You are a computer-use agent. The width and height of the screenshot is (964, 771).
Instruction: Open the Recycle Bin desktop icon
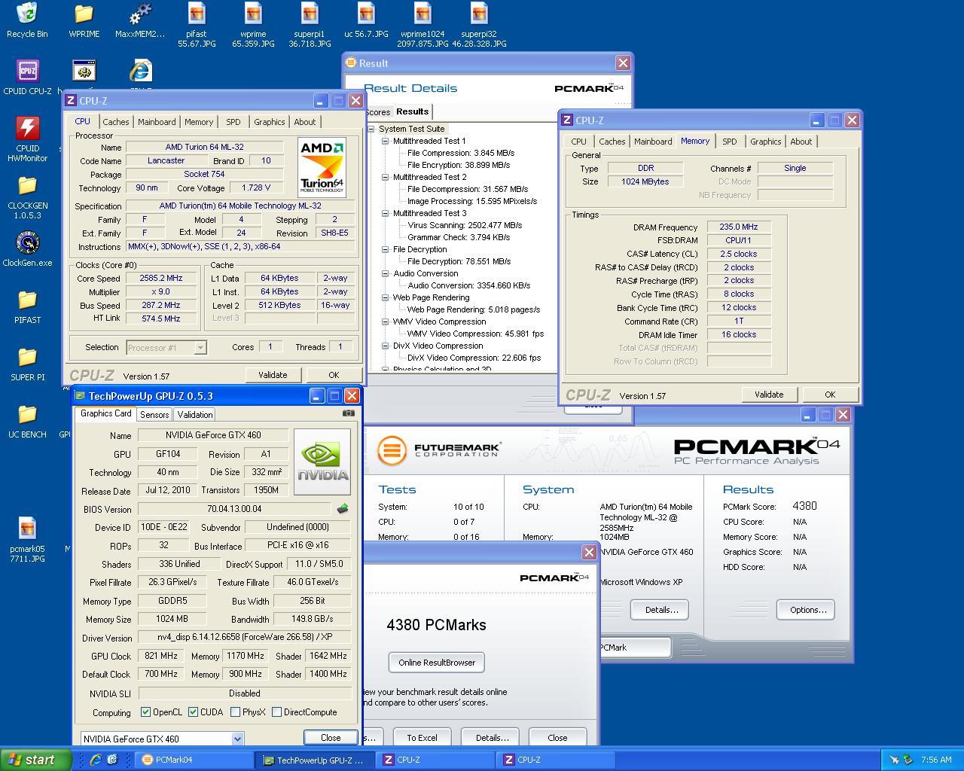[27, 20]
